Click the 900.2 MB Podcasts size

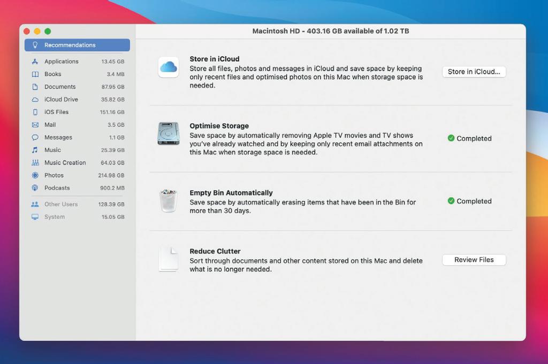point(112,188)
